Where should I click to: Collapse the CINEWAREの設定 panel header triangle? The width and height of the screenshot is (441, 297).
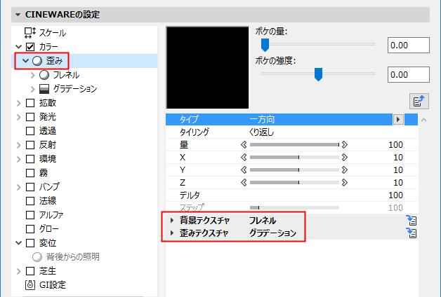click(x=18, y=15)
